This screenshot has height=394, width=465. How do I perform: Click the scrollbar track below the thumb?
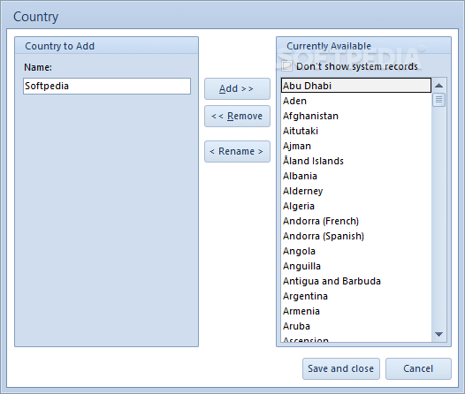(438, 217)
